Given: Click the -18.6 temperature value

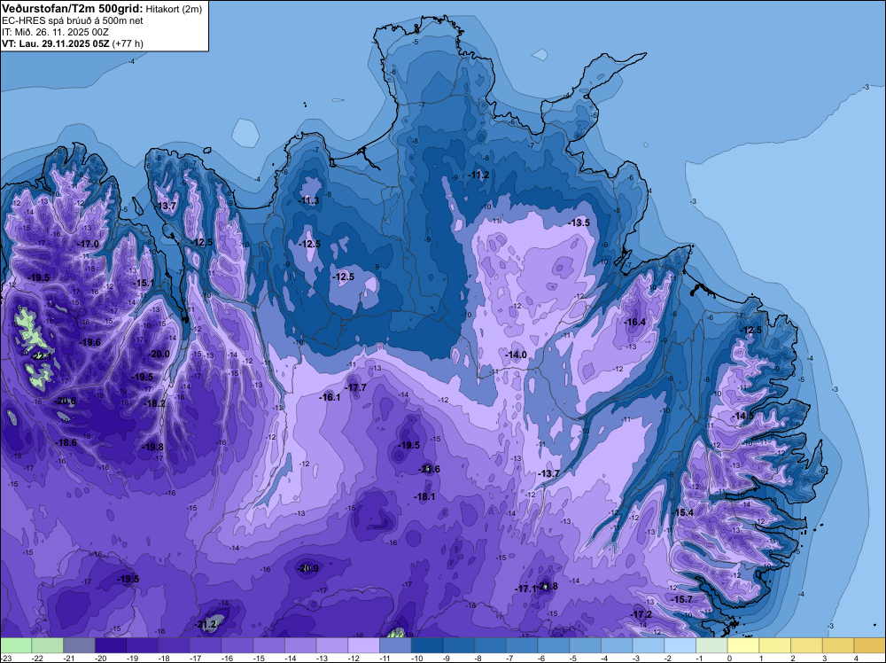Looking at the screenshot, I should click(x=66, y=442).
